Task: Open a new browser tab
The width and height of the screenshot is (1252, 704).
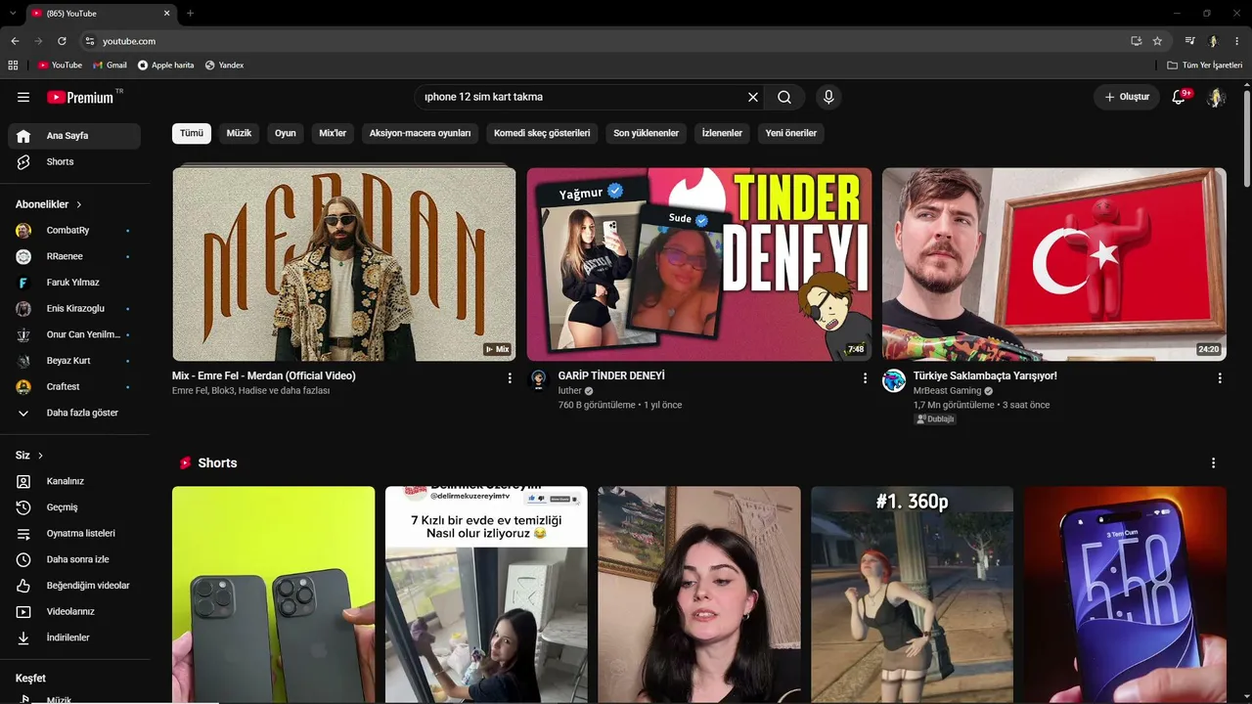Action: (x=190, y=13)
